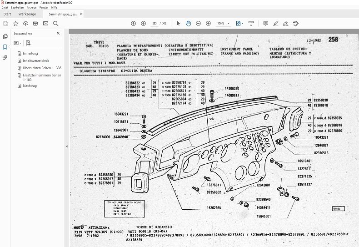Click the page number input field
Image resolution: width=359 pixels, height=247 pixels.
coord(154,23)
